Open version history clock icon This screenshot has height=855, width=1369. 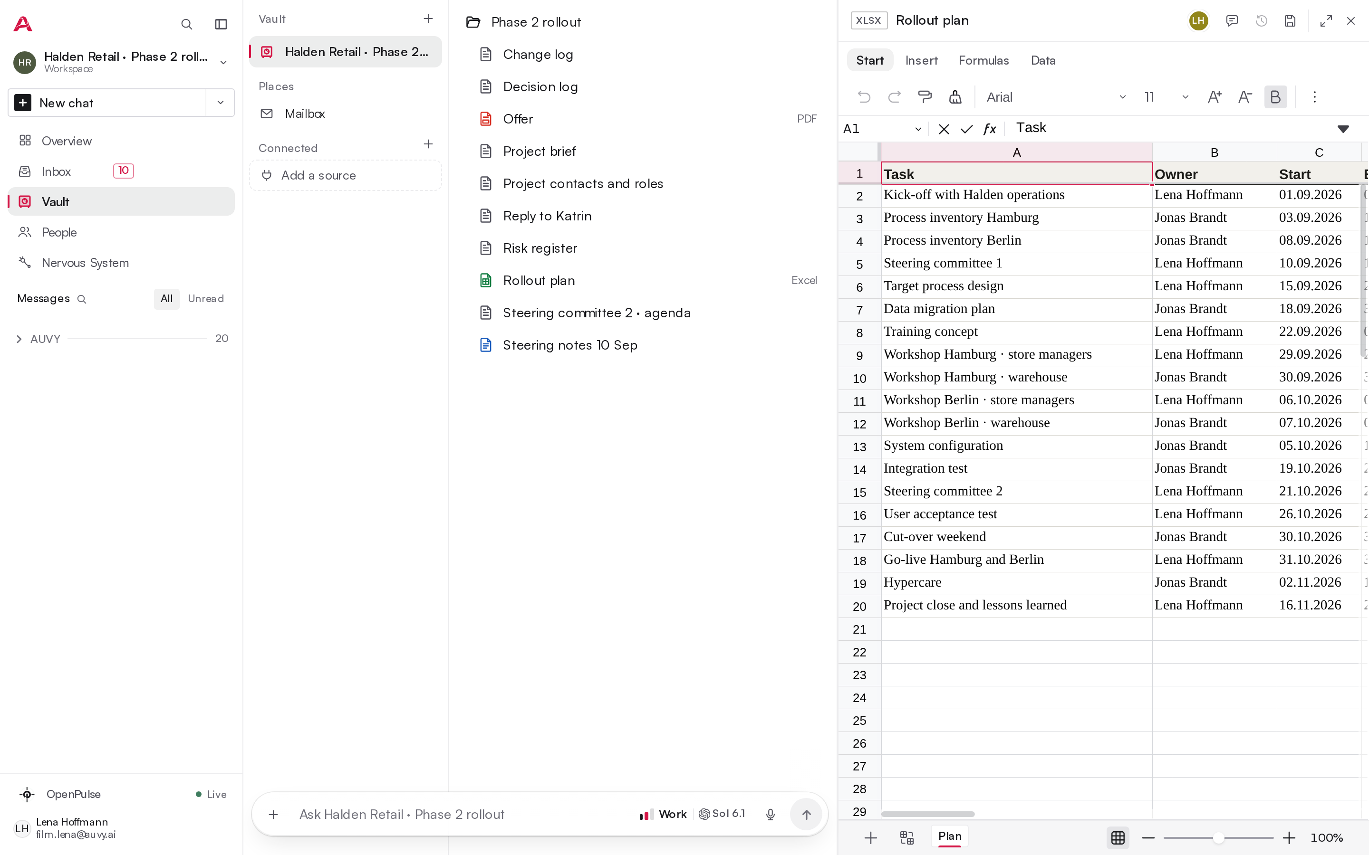click(x=1261, y=21)
